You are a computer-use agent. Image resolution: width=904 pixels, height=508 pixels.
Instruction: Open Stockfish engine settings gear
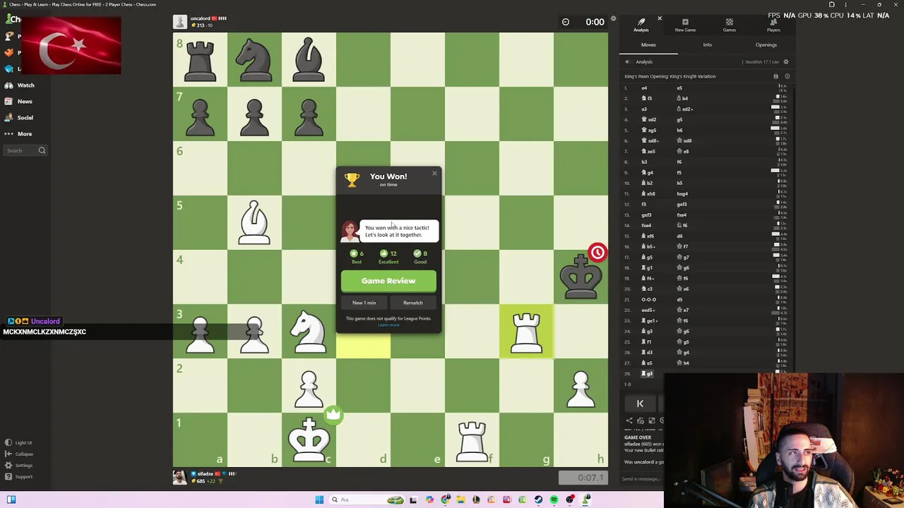[786, 62]
